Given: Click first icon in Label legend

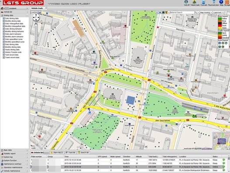Looking at the screenshot, I should [x=220, y=43].
